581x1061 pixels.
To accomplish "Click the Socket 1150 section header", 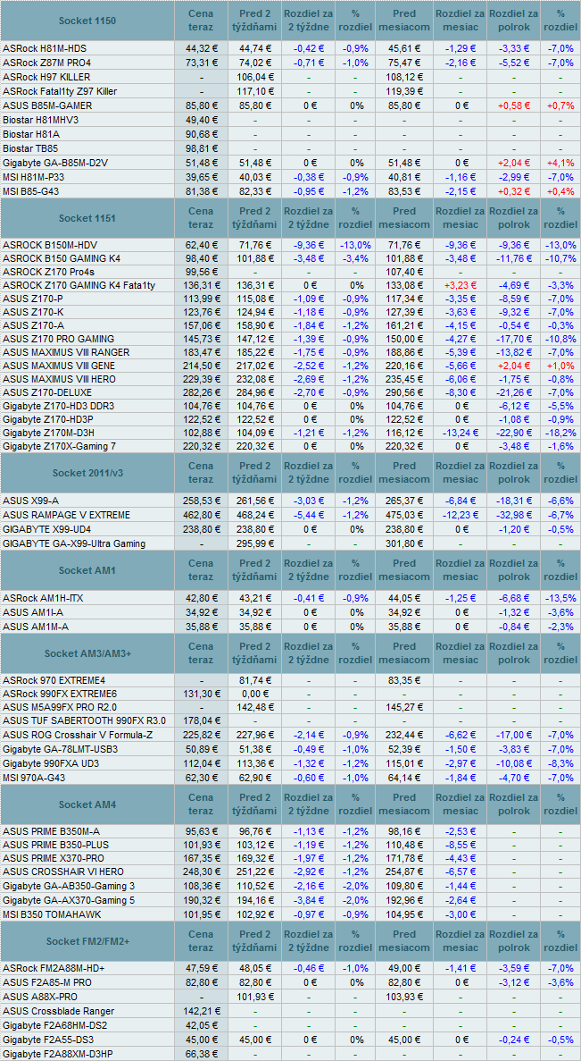I will pos(87,21).
